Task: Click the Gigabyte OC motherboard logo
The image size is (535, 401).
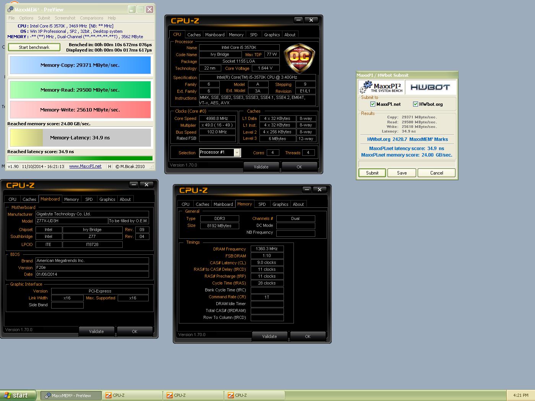Action: 299,58
